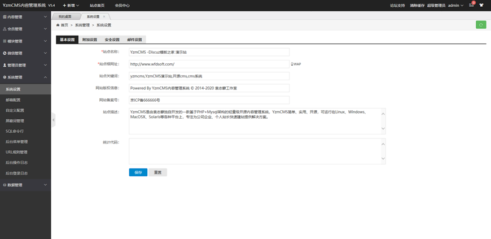Image resolution: width=491 pixels, height=239 pixels.
Task: Click 首页 in the breadcrumb
Action: 64,25
